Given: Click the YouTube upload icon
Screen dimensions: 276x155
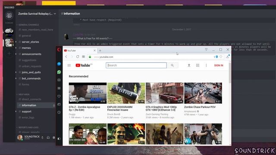Looking at the screenshot, I should tap(189, 65).
